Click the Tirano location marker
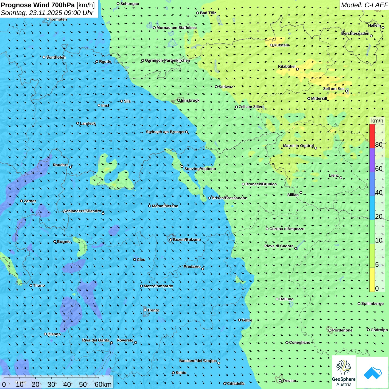This screenshot has height=389, width=389. point(31,285)
